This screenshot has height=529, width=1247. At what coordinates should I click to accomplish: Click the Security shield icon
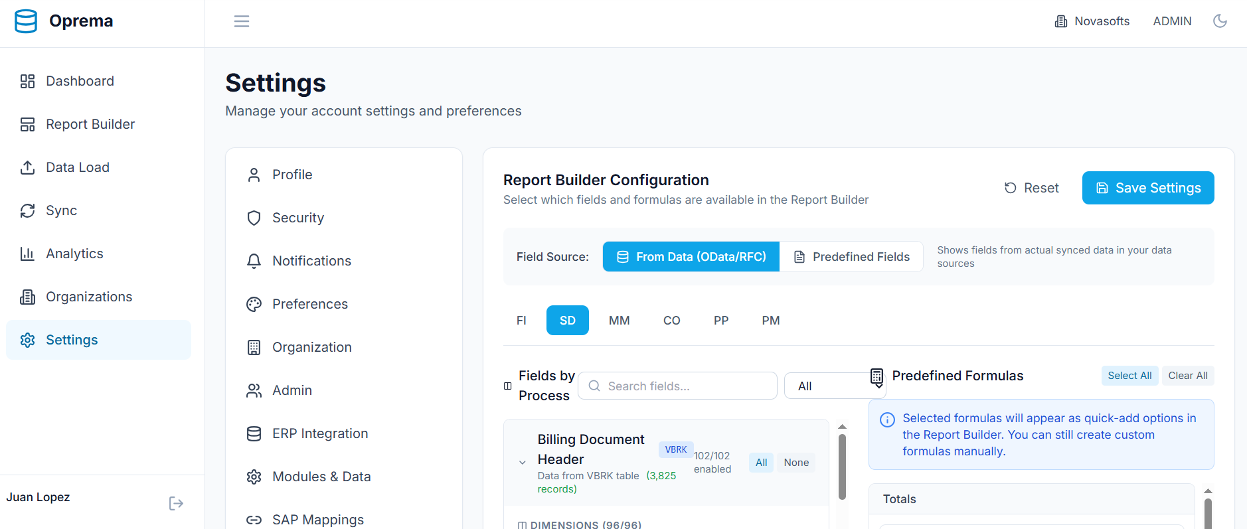[254, 218]
